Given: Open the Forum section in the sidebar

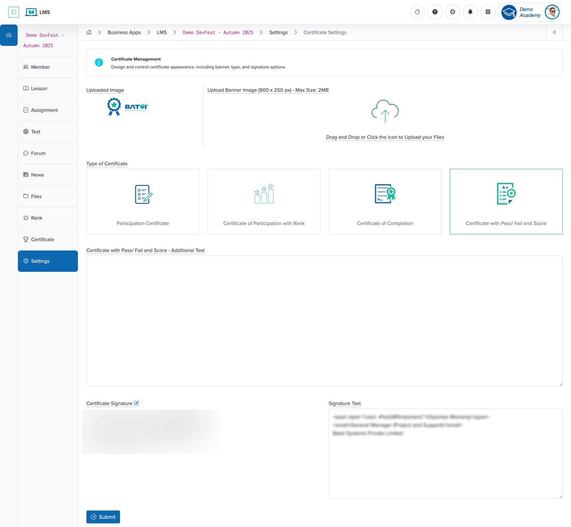Looking at the screenshot, I should 38,153.
